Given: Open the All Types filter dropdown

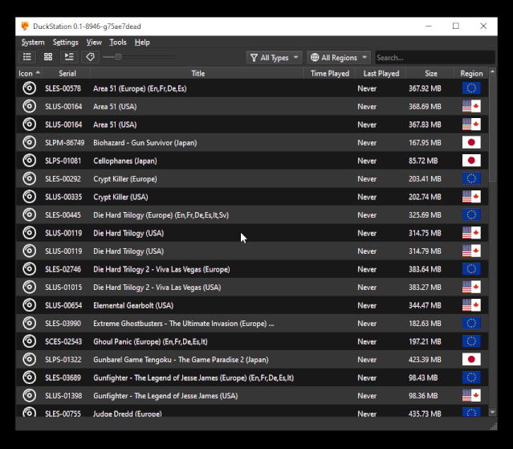Looking at the screenshot, I should pyautogui.click(x=275, y=58).
